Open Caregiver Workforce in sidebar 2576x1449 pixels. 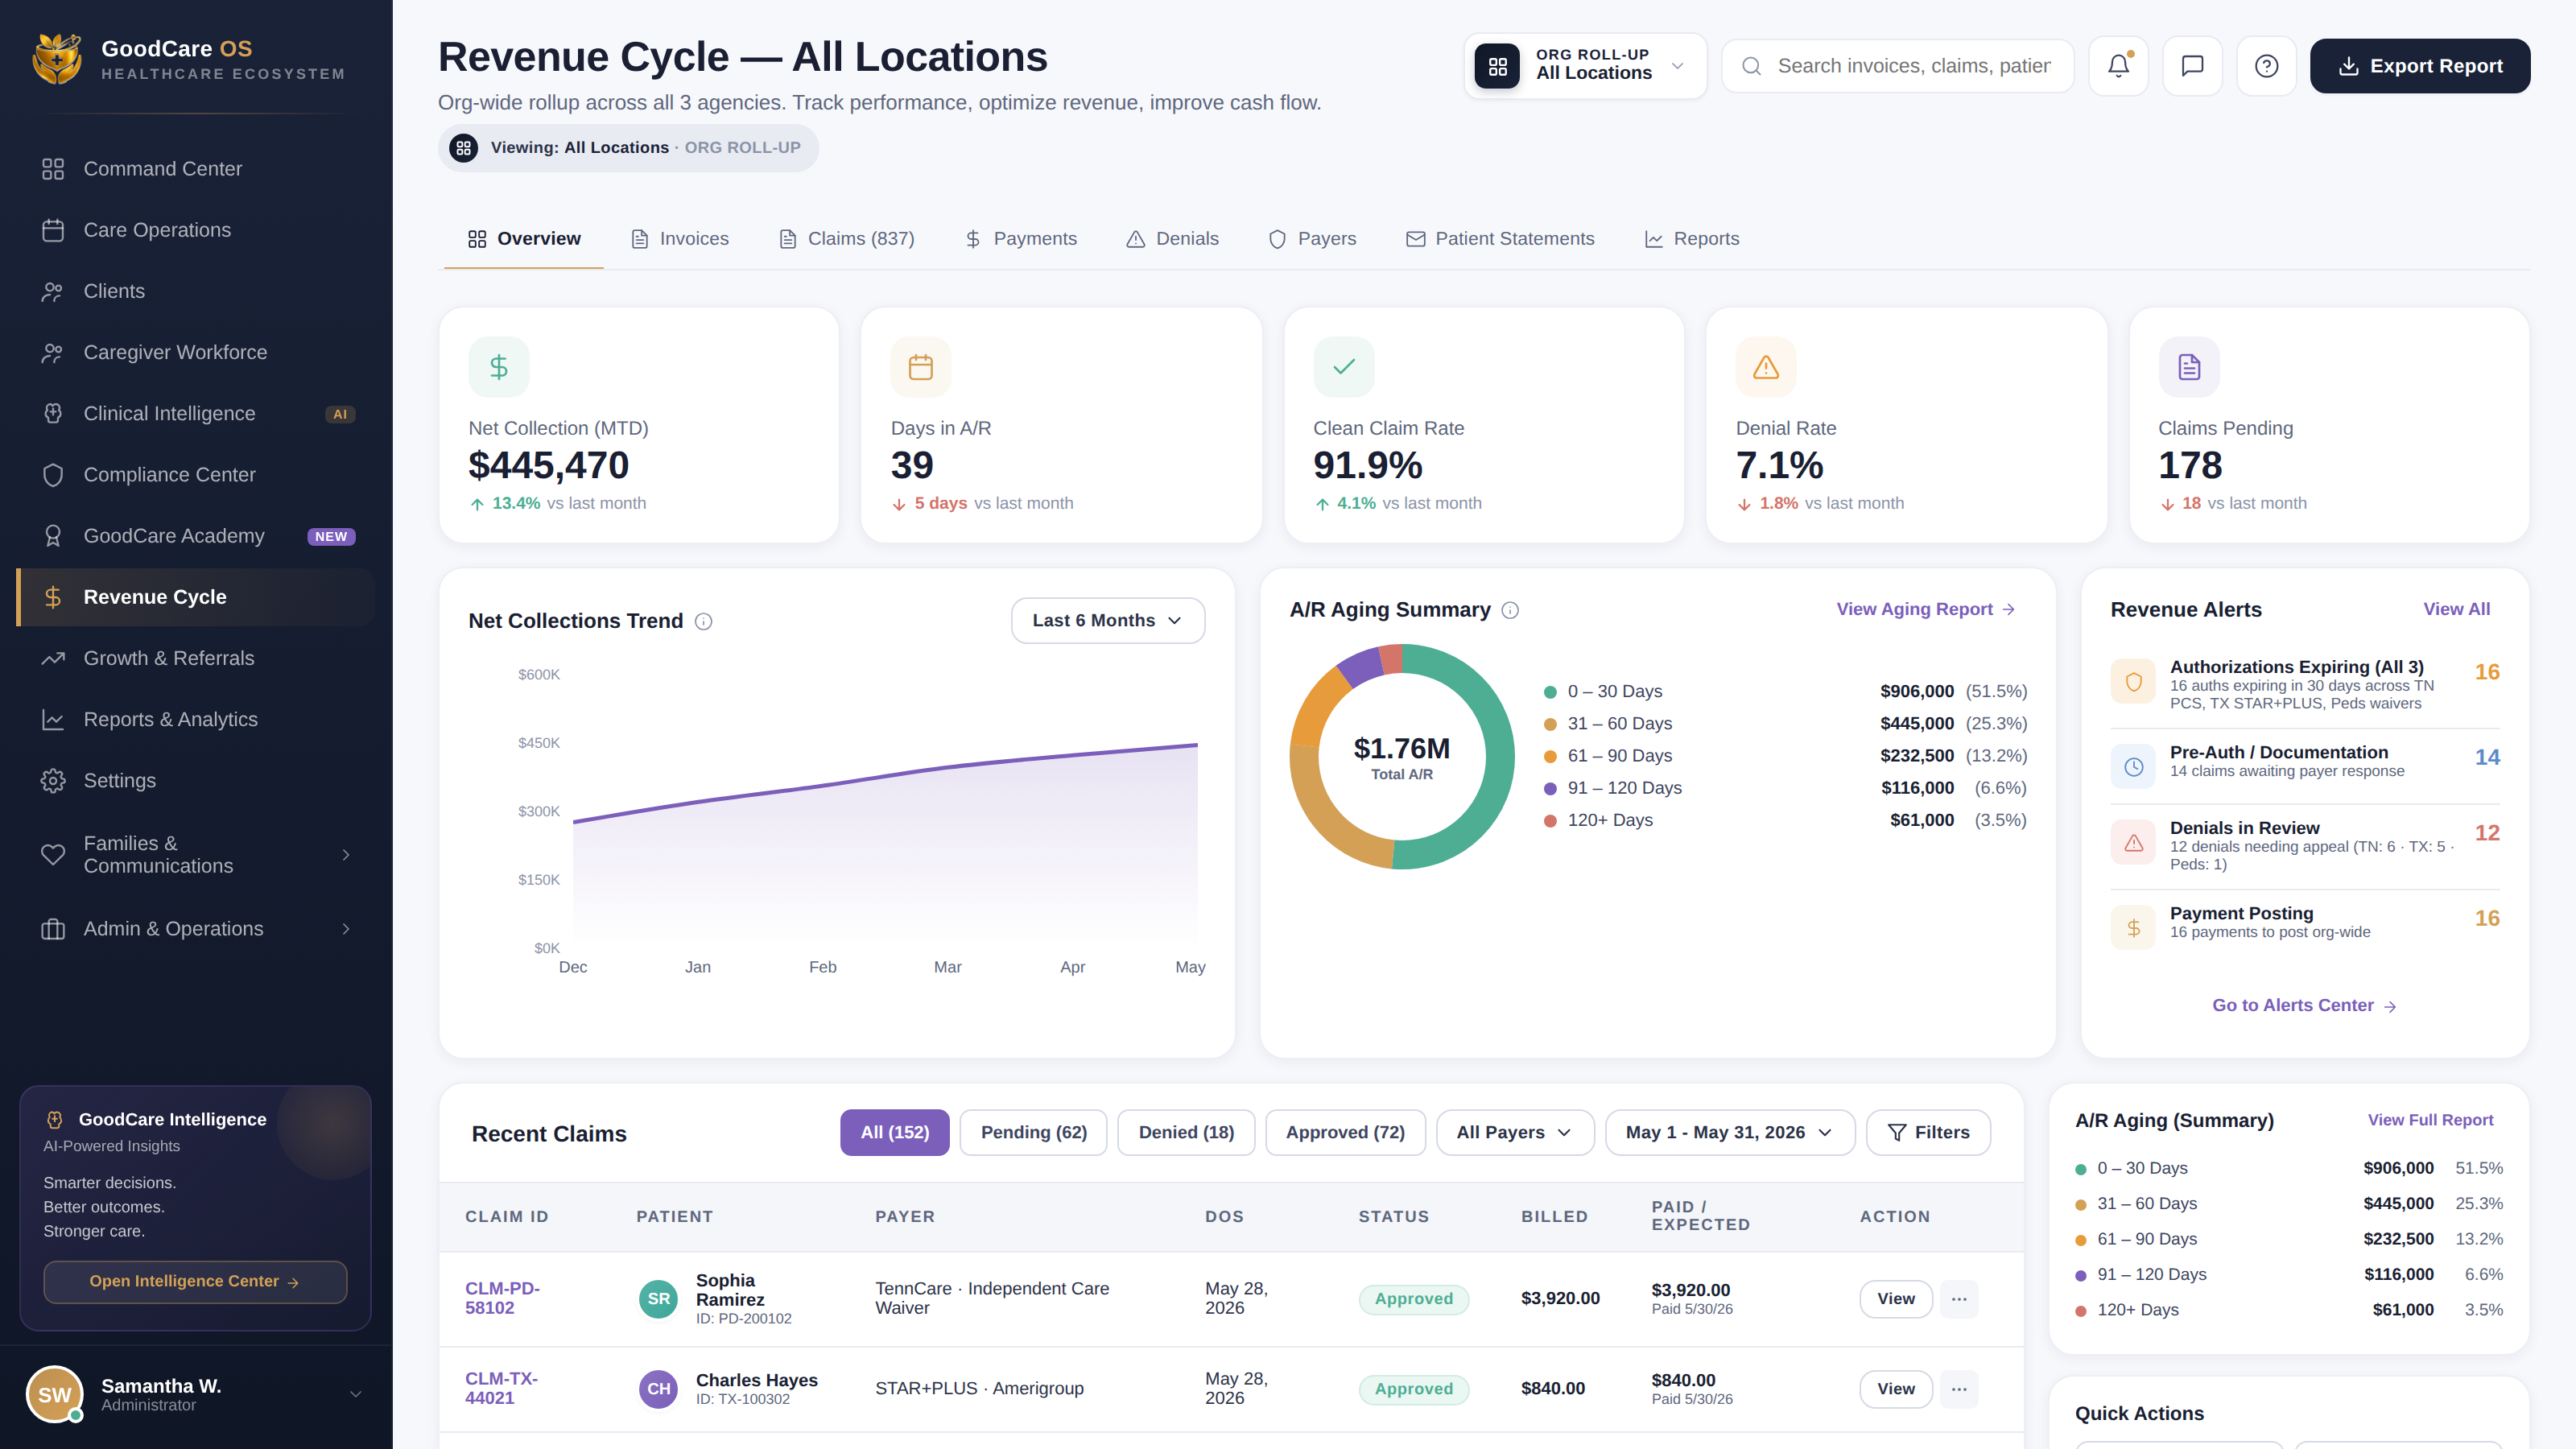point(196,352)
